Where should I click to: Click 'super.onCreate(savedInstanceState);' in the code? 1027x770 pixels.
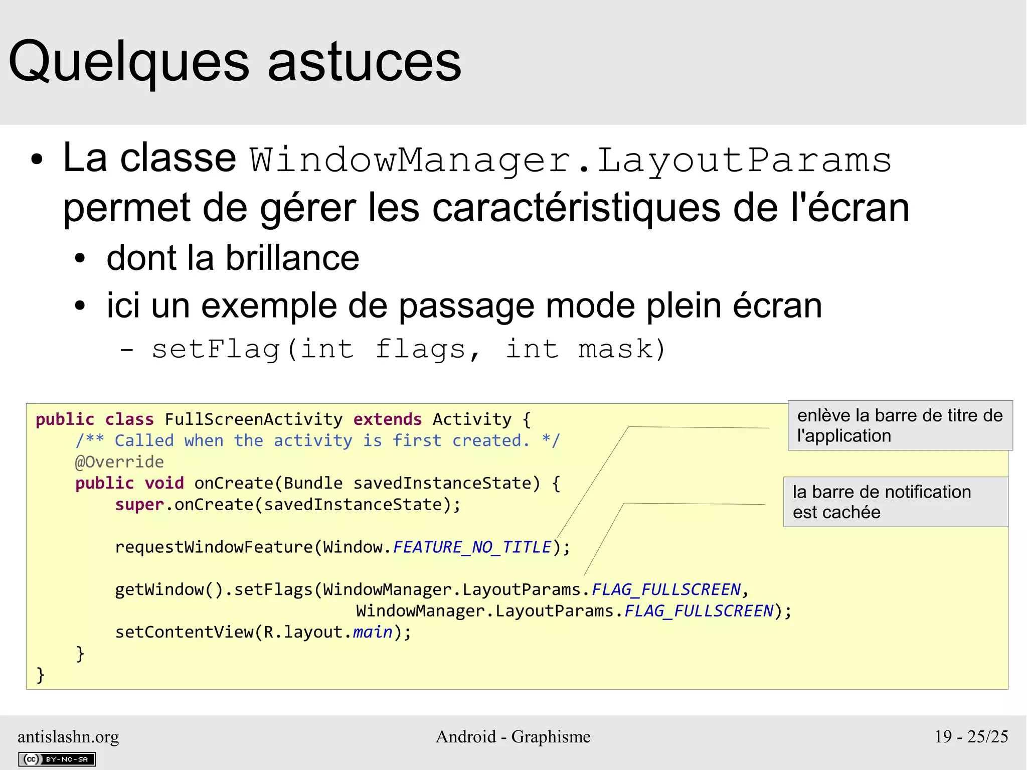[x=288, y=505]
